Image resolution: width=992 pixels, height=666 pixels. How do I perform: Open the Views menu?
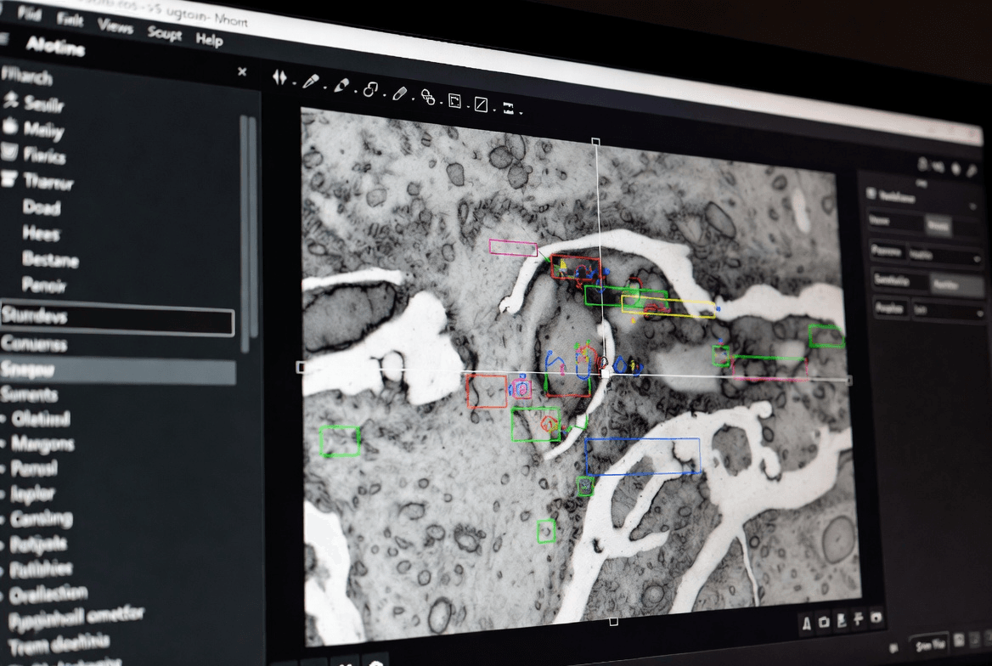pyautogui.click(x=116, y=26)
